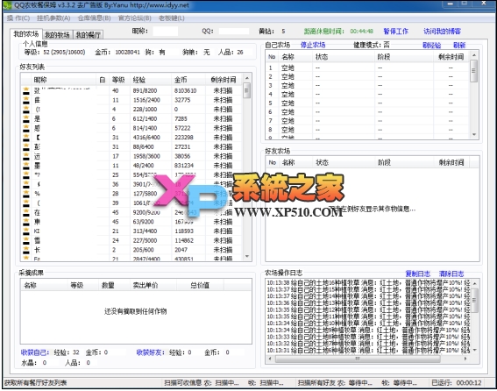
Task: Click the star icon on friend row 891/8200
Action: coord(26,90)
